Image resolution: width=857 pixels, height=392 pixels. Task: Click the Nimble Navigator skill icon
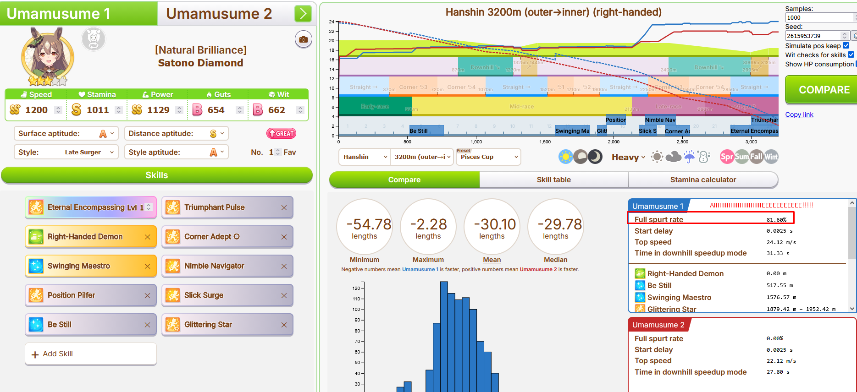(172, 266)
